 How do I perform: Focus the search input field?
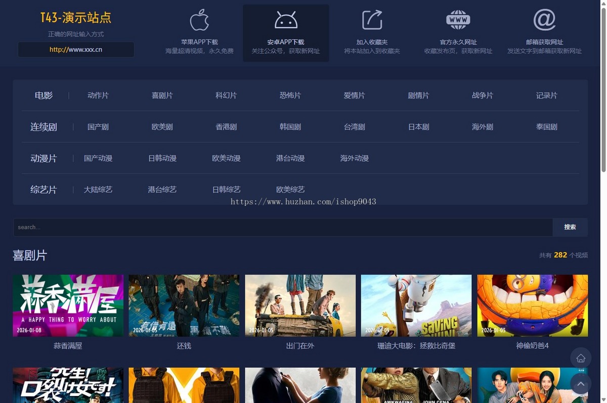click(x=283, y=227)
